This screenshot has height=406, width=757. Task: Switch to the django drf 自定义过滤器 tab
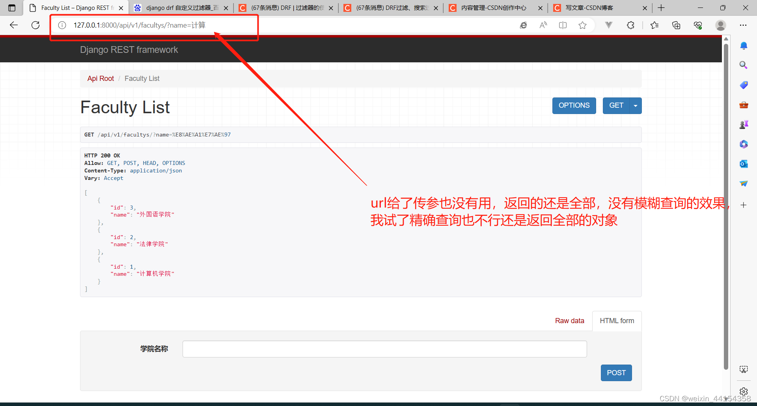pos(181,8)
